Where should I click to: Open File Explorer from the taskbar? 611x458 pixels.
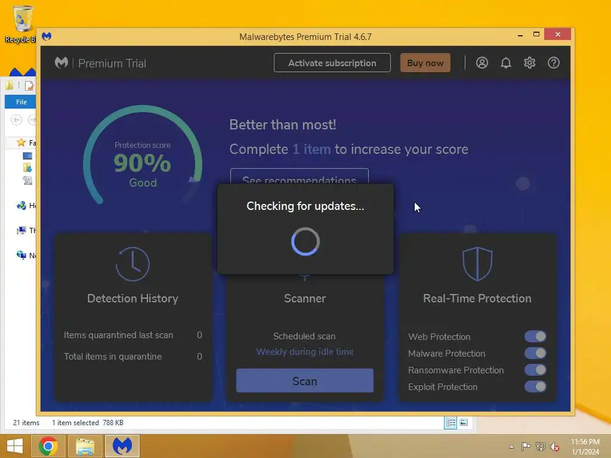85,446
